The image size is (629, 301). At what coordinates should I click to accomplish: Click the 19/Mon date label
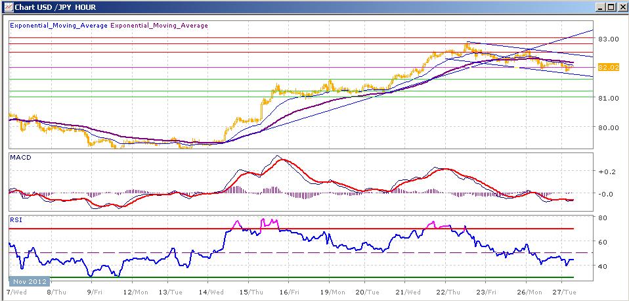[x=331, y=292]
